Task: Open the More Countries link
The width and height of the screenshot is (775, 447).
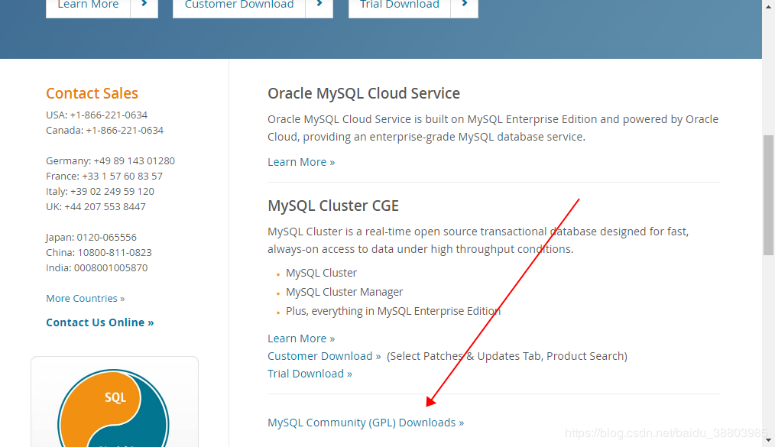Action: [86, 298]
